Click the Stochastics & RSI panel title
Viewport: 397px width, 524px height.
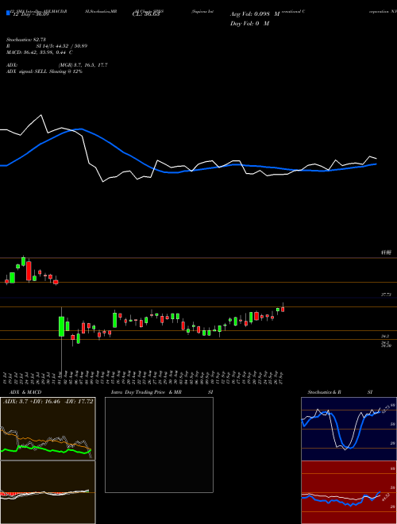coord(340,392)
